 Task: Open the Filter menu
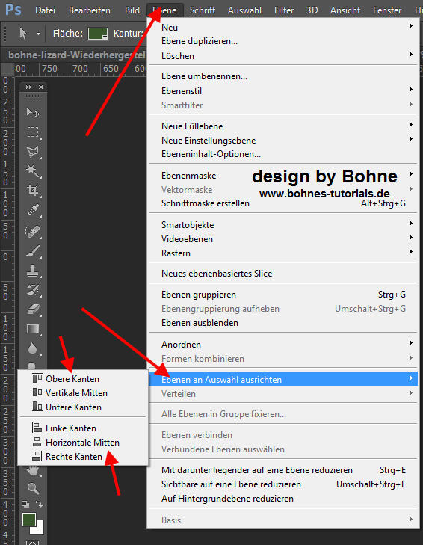click(284, 10)
